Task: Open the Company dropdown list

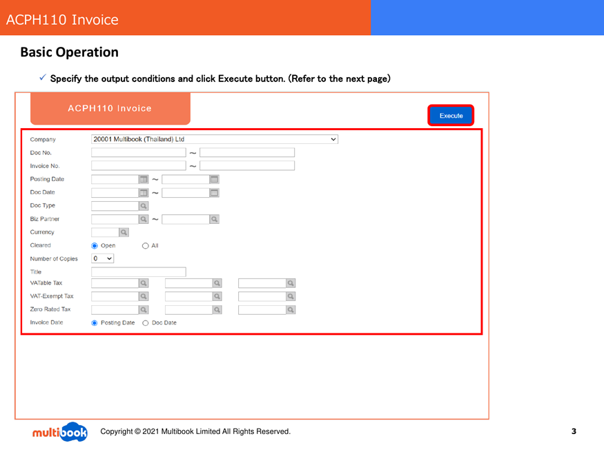Action: [x=215, y=139]
